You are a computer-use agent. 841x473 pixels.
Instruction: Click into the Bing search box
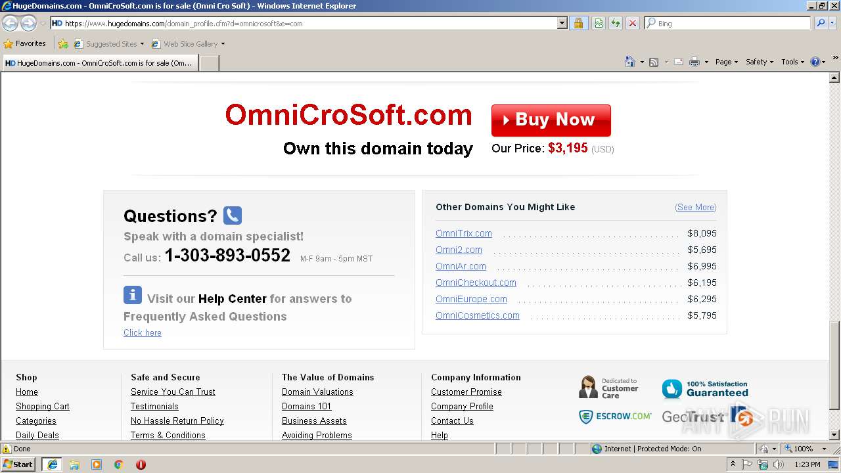coord(727,23)
